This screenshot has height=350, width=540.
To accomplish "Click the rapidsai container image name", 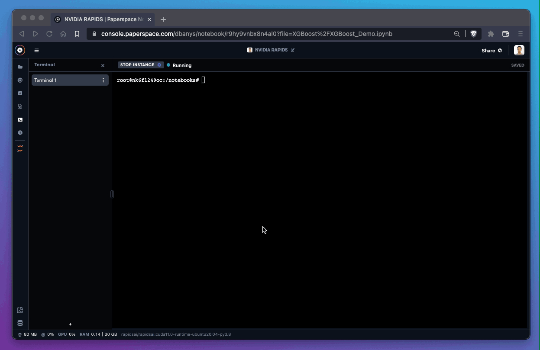I will tap(176, 334).
